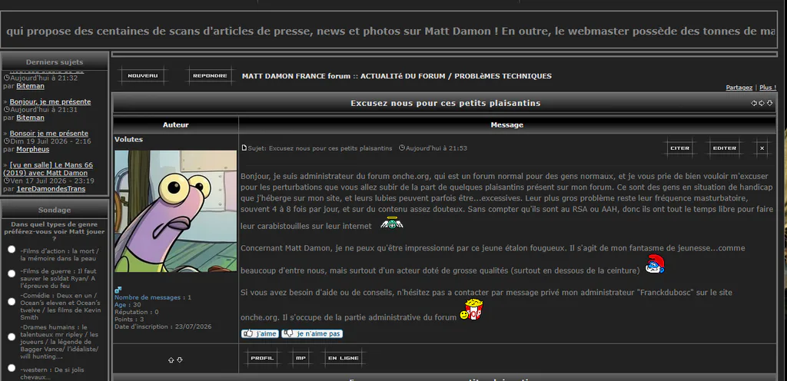Image resolution: width=787 pixels, height=381 pixels.
Task: Open the Plus ! menu link
Action: click(768, 88)
